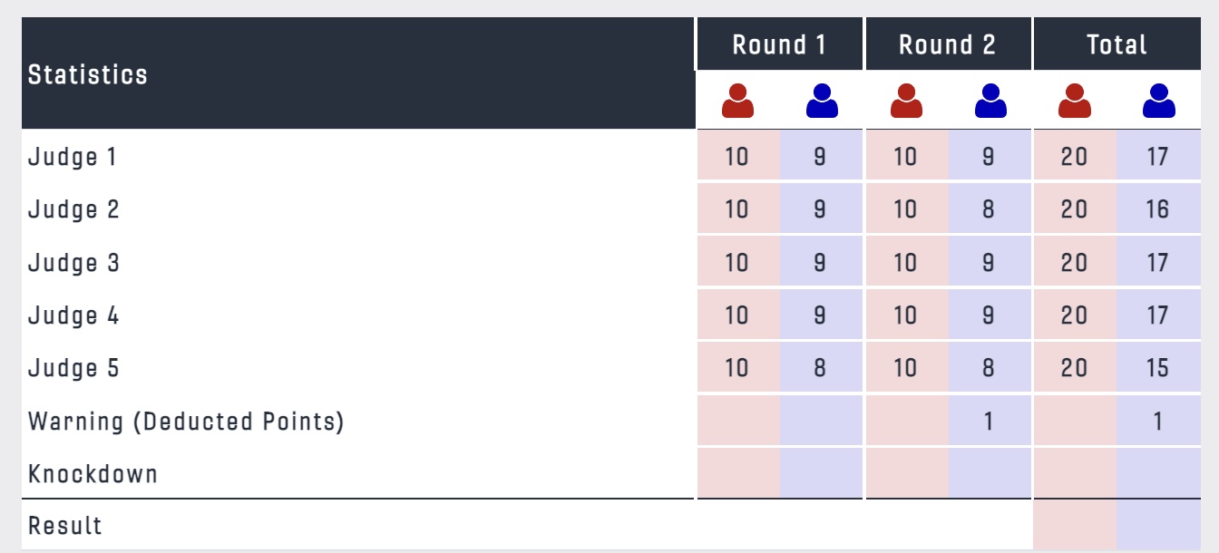Image resolution: width=1219 pixels, height=553 pixels.
Task: Click the Statistics header label
Action: click(88, 74)
